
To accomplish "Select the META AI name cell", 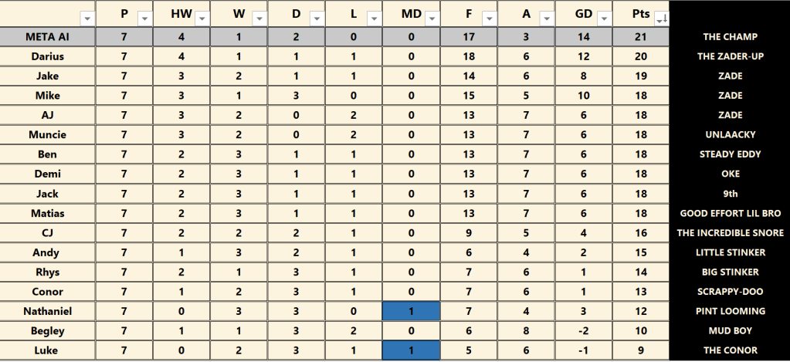I will 48,37.
